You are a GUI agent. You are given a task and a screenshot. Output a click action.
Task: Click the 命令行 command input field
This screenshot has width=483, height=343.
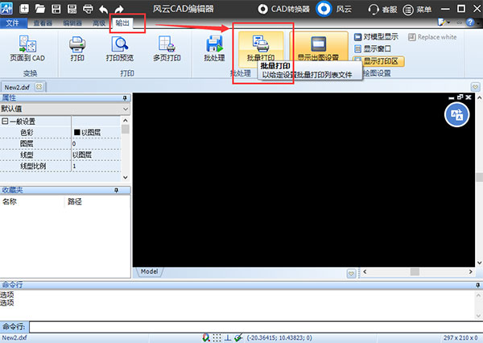(x=256, y=327)
